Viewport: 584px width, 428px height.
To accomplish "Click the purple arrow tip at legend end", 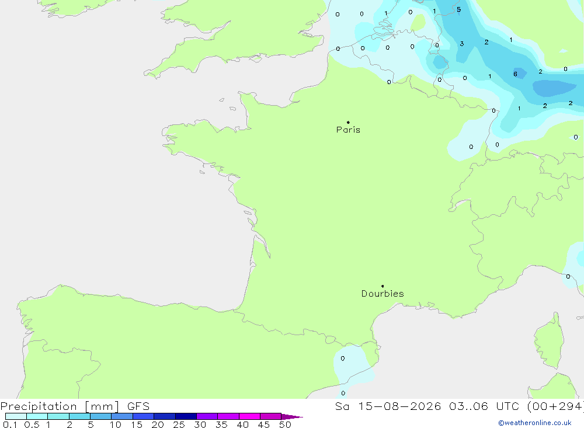I will point(292,416).
